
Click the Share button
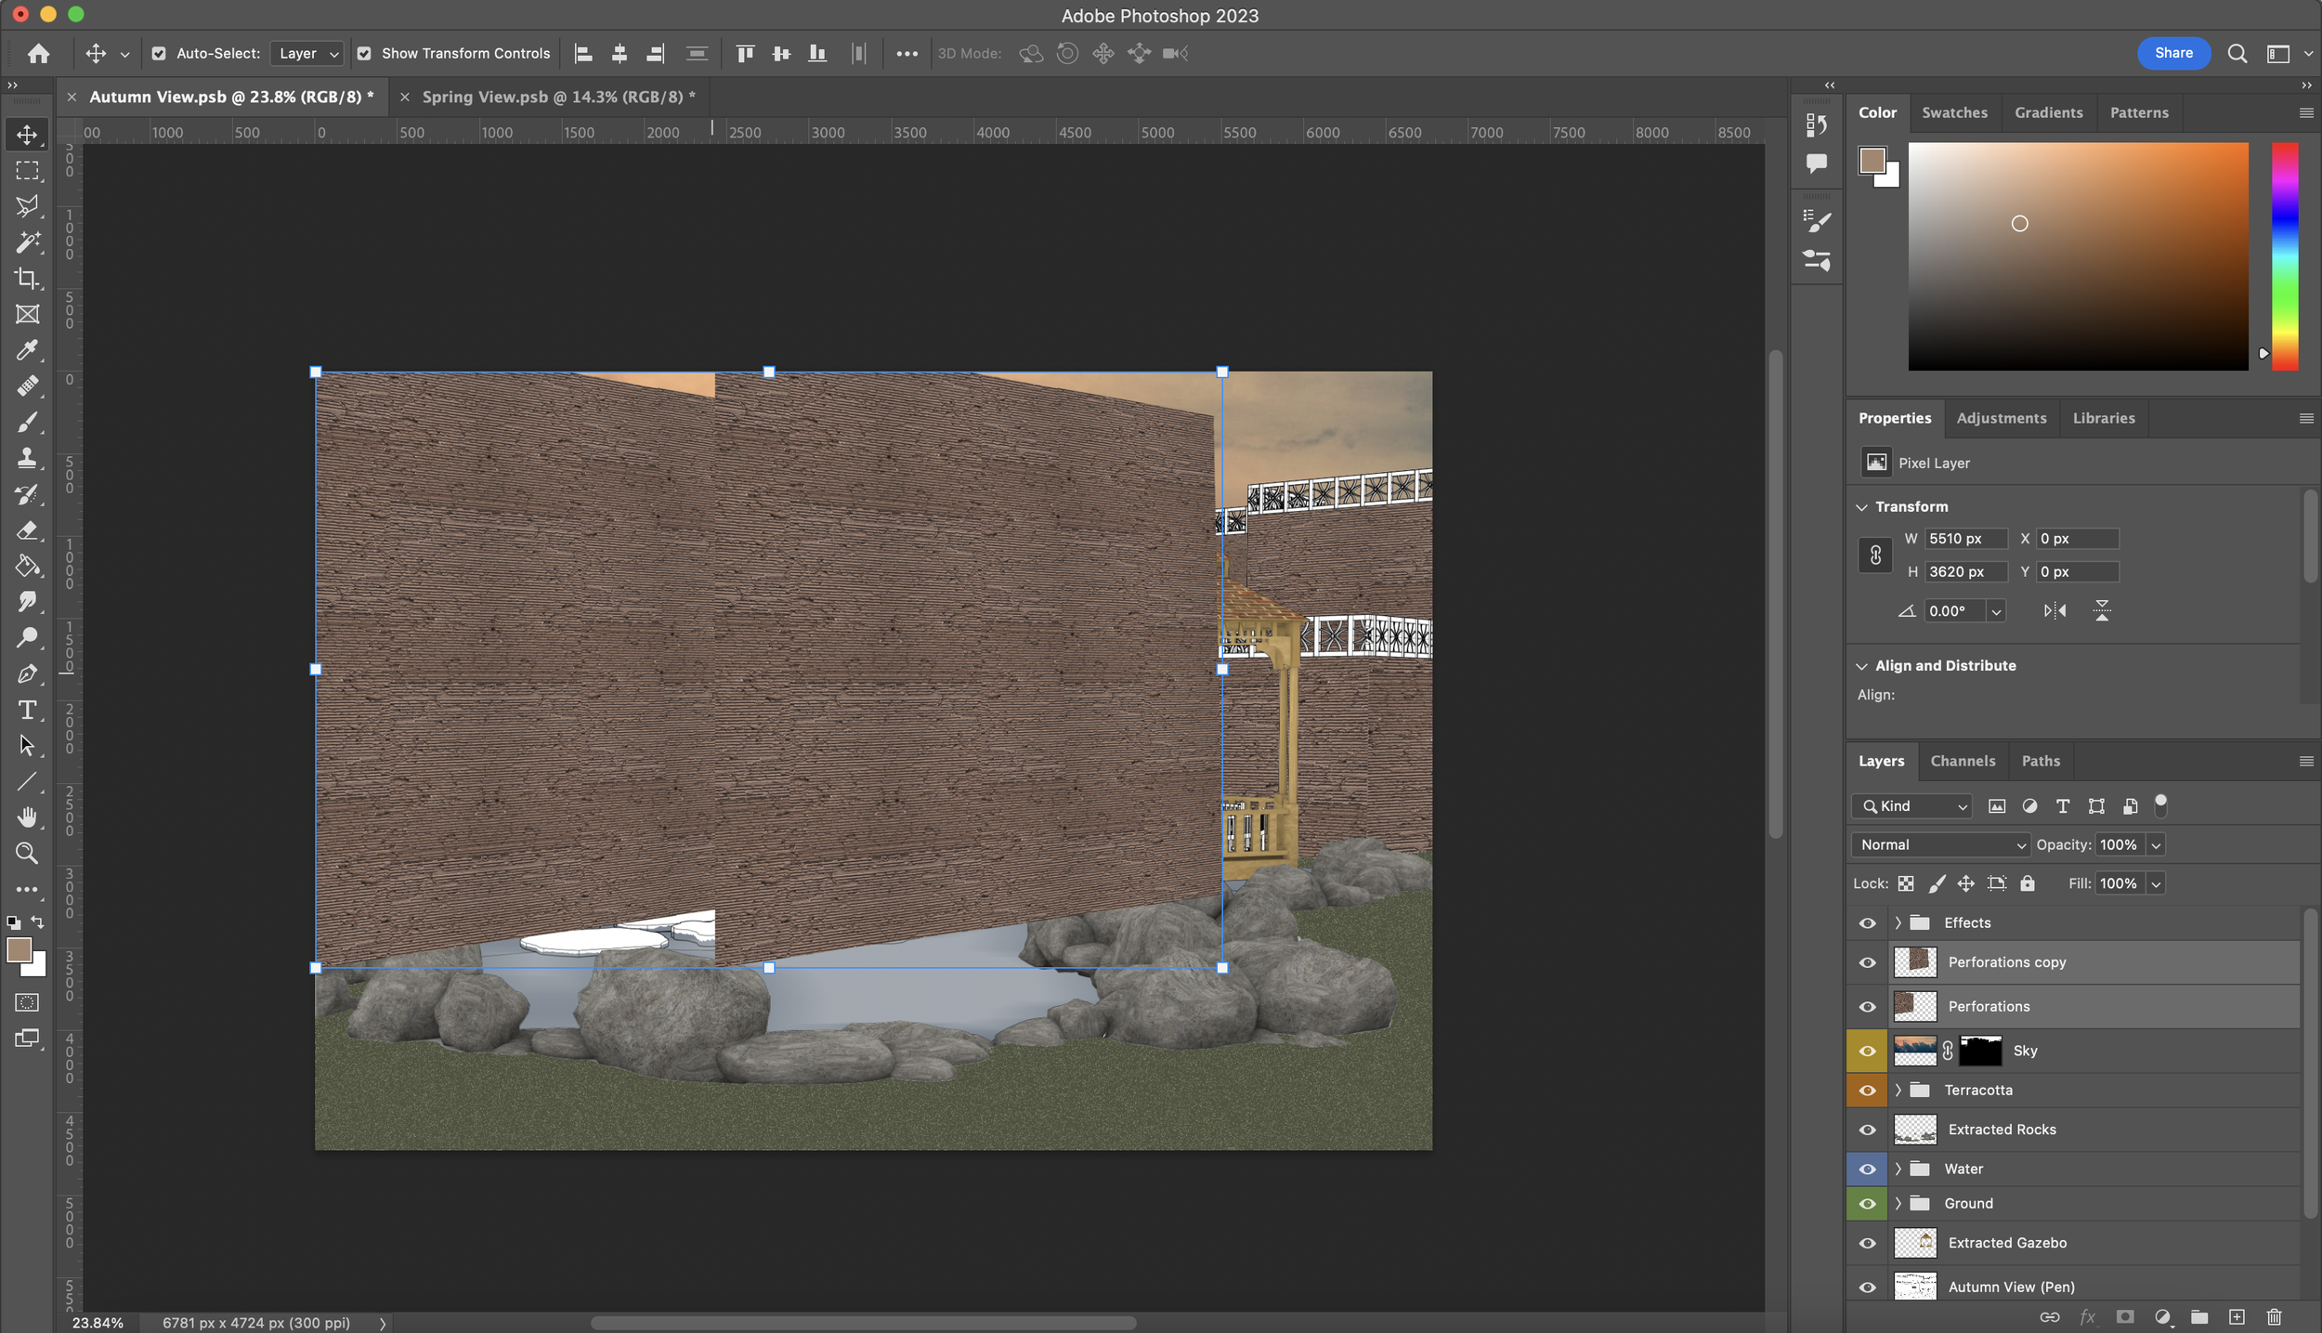click(x=2173, y=53)
